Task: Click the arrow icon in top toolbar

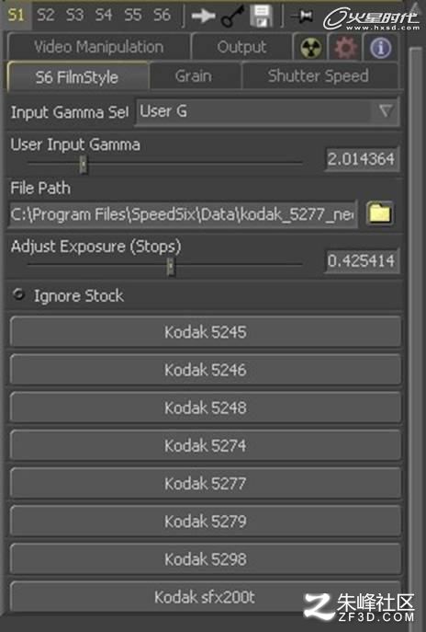Action: 203,17
